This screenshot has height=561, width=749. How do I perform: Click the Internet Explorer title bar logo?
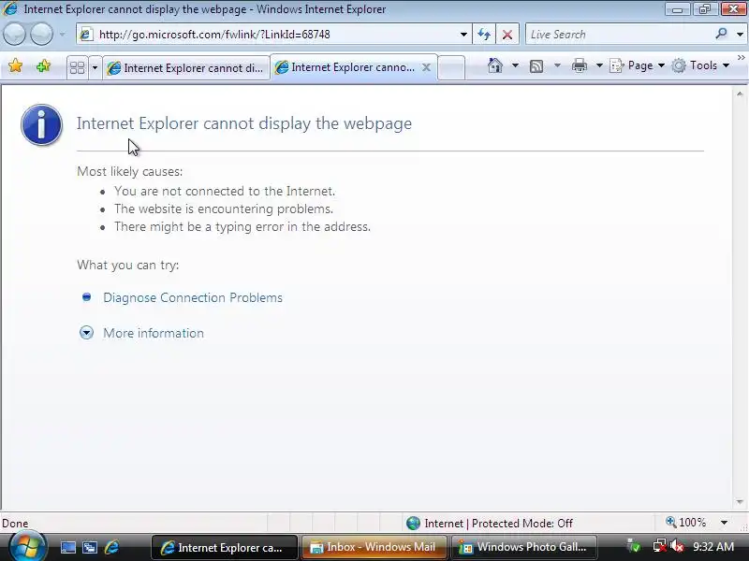pyautogui.click(x=10, y=8)
